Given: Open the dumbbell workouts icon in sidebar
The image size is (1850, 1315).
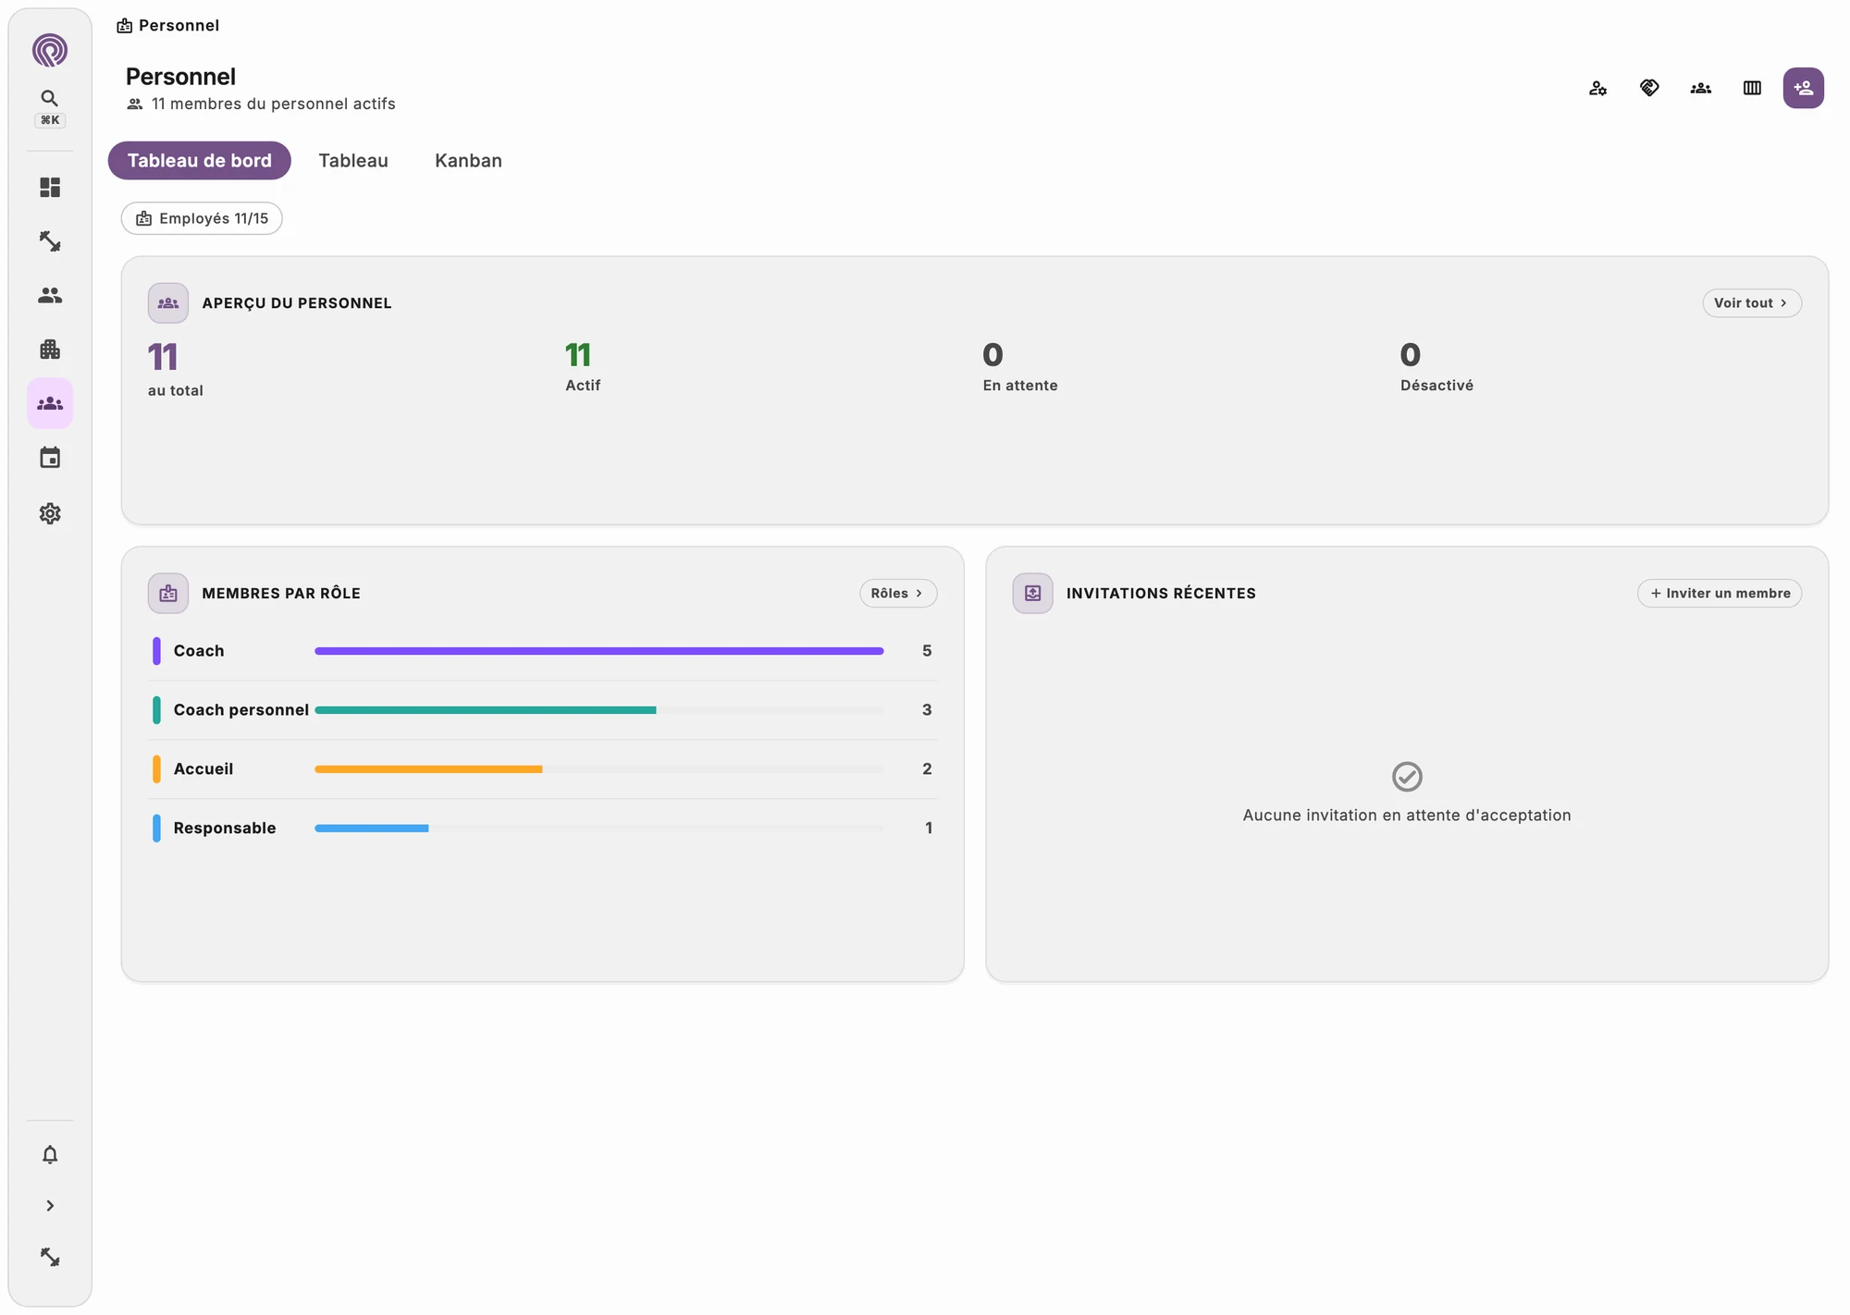Looking at the screenshot, I should pyautogui.click(x=50, y=241).
